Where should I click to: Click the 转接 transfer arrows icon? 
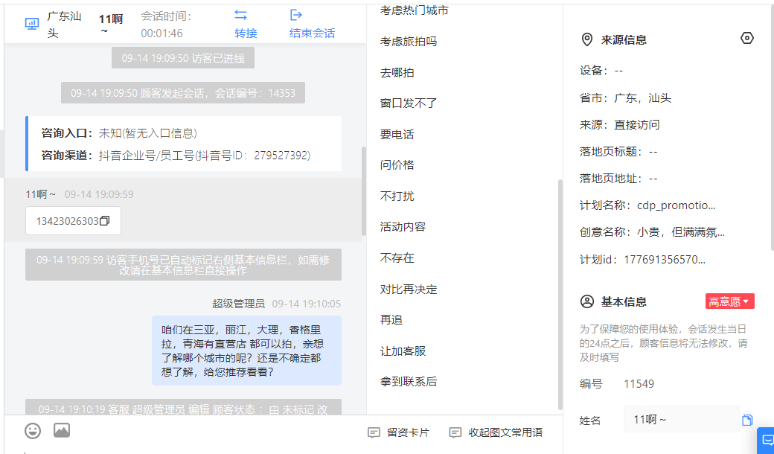pos(240,15)
